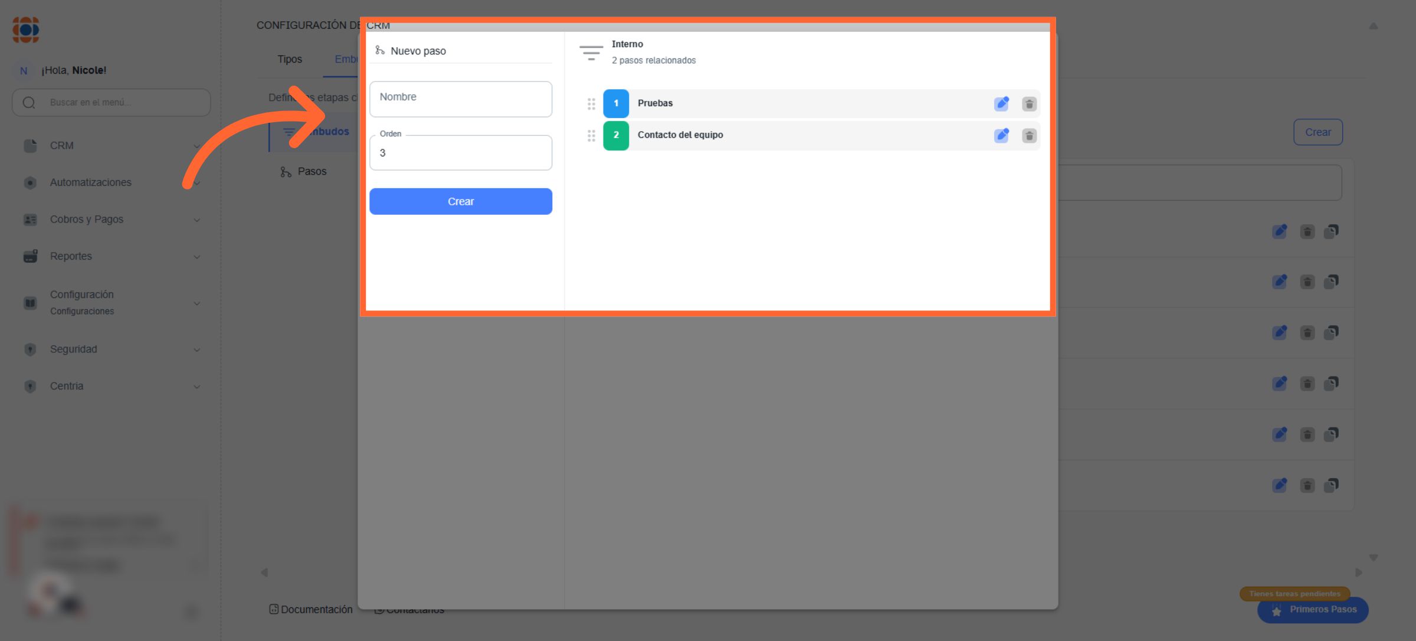Focus the Orden number field

point(460,153)
